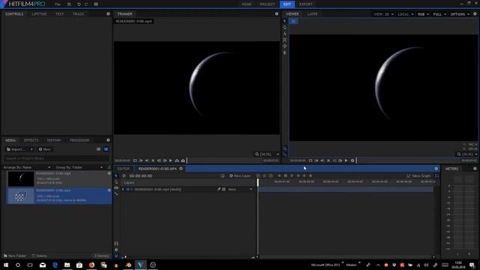Select the timeline selection arrow tool
The width and height of the screenshot is (480, 270).
pyautogui.click(x=116, y=175)
